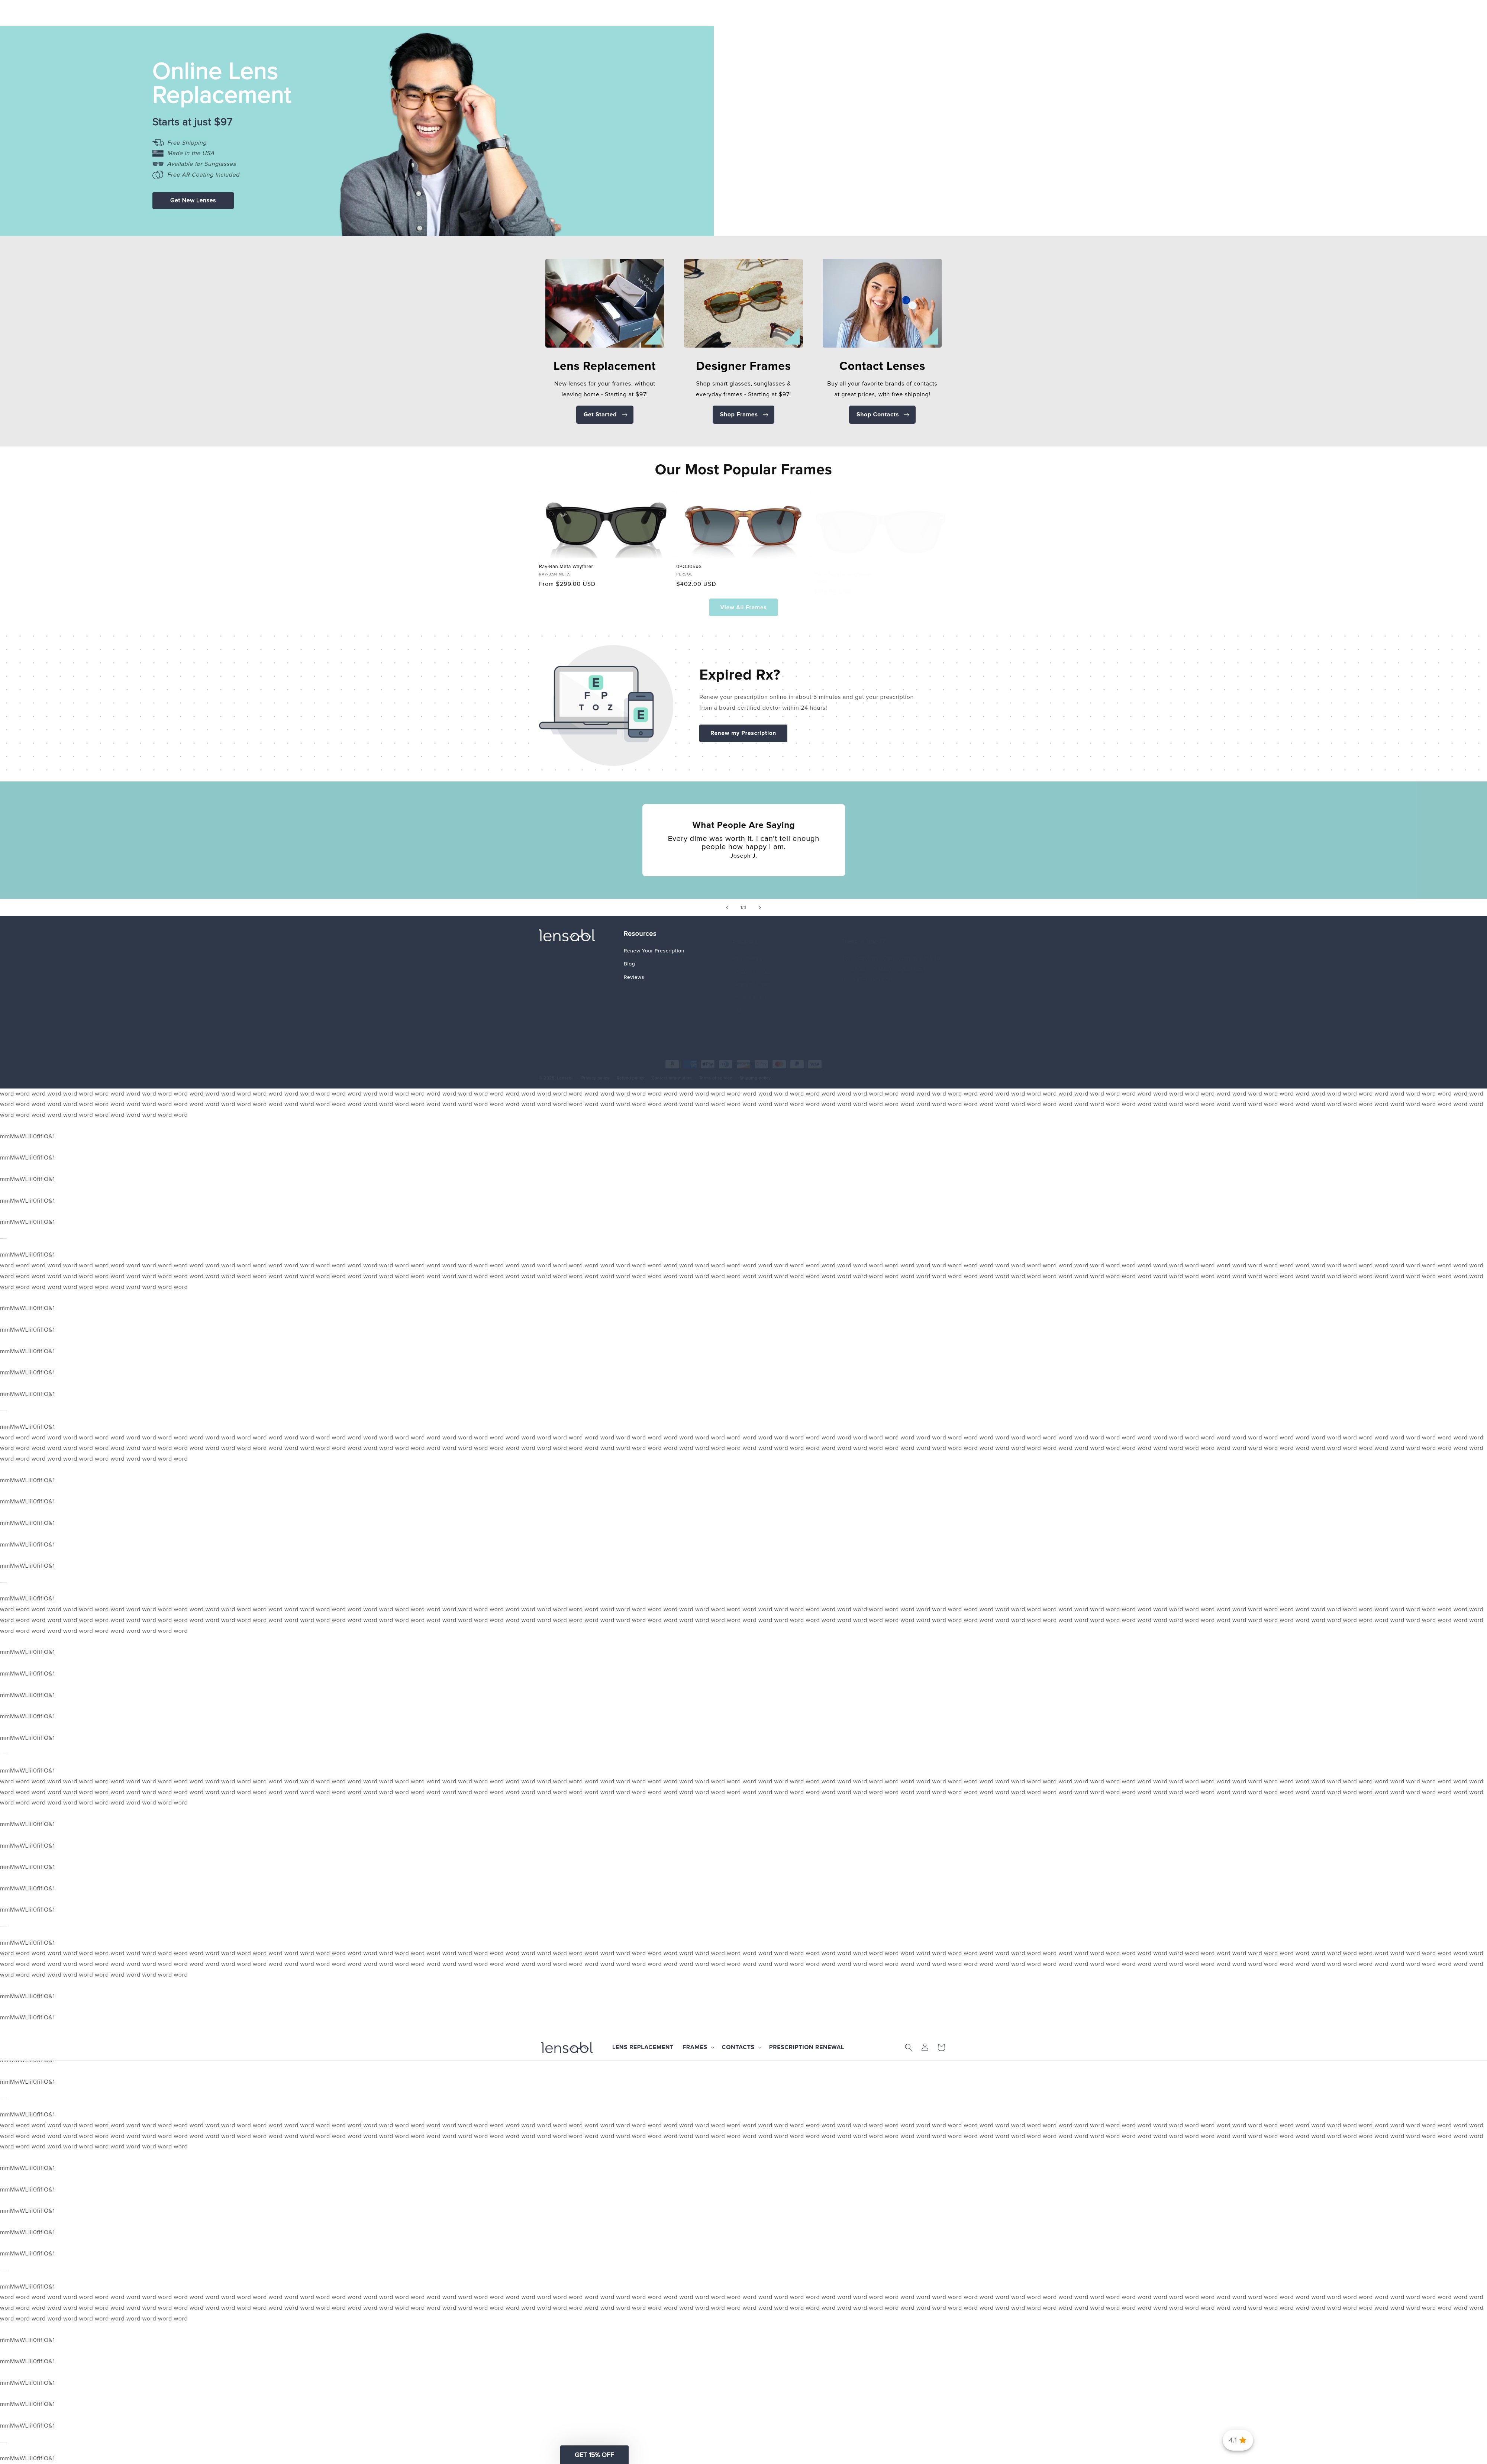Open the shopping cart icon
Viewport: 1487px width, 2464px height.
point(941,2047)
